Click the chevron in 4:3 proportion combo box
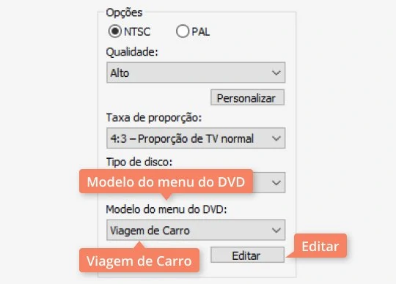This screenshot has width=396, height=284. [x=276, y=138]
